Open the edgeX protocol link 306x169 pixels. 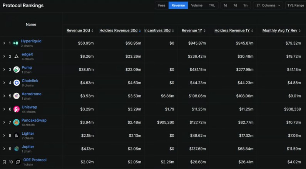(27, 54)
